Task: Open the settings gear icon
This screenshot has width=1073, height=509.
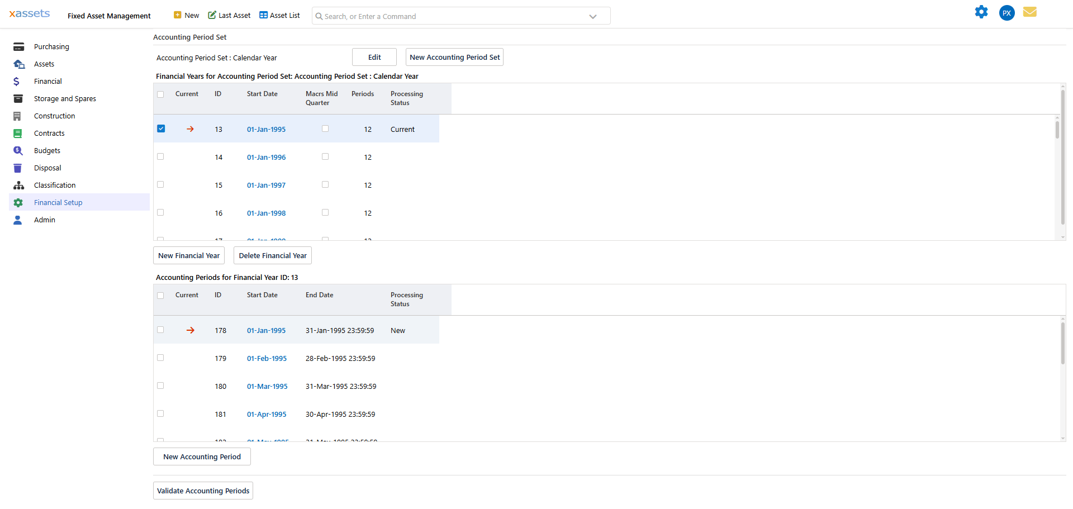Action: click(x=982, y=12)
